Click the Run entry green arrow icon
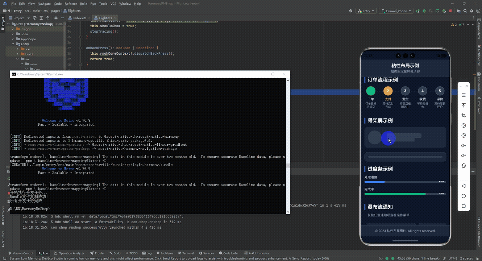The height and width of the screenshot is (261, 482). [x=418, y=11]
